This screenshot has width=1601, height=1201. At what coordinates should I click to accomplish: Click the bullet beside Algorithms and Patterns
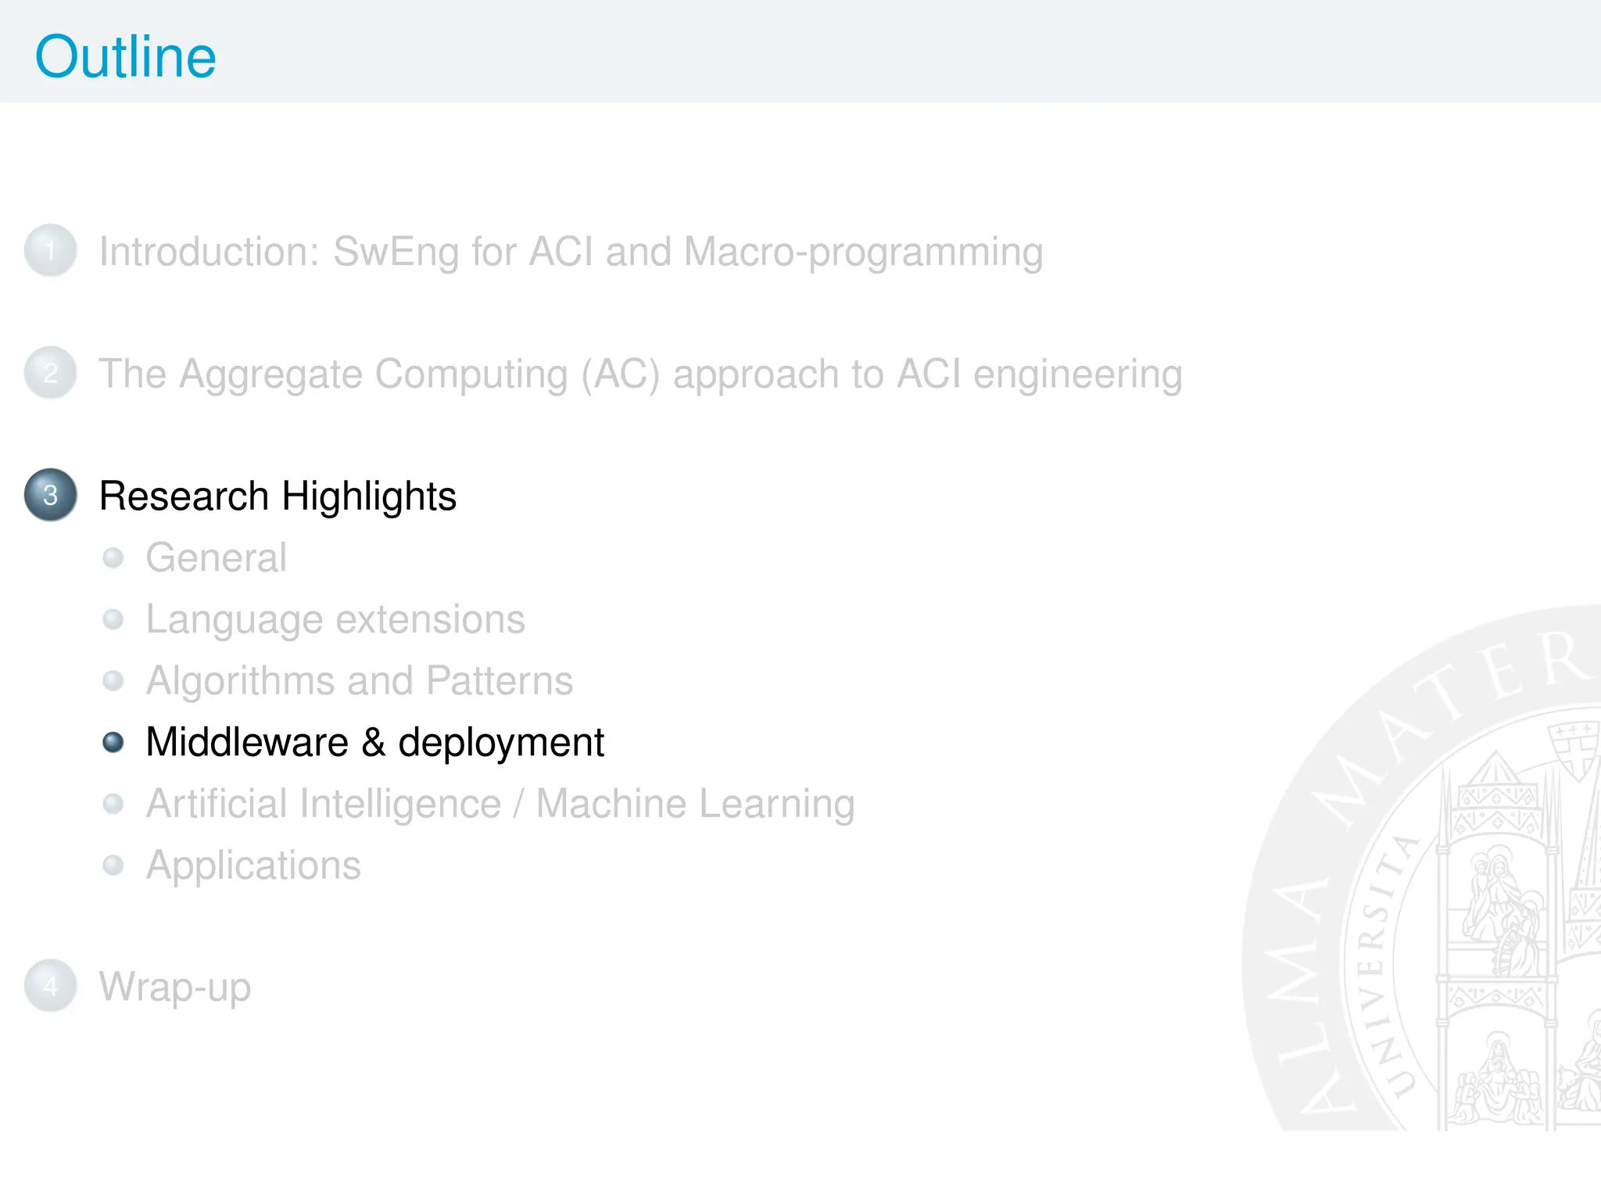coord(113,680)
